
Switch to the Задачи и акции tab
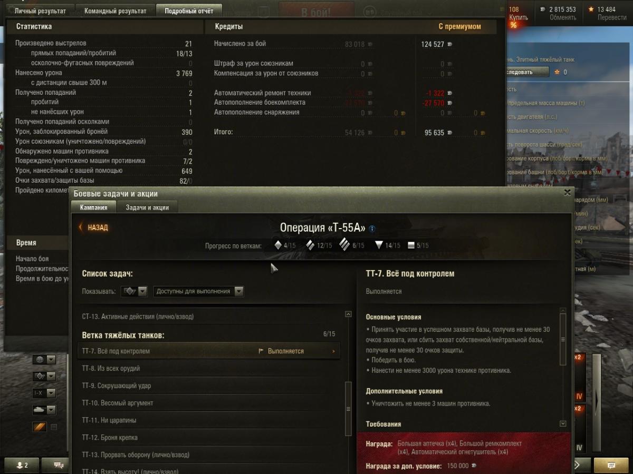click(147, 208)
